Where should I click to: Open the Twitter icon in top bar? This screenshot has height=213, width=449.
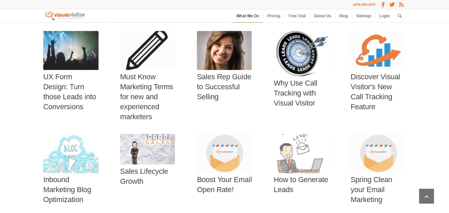[x=392, y=5]
